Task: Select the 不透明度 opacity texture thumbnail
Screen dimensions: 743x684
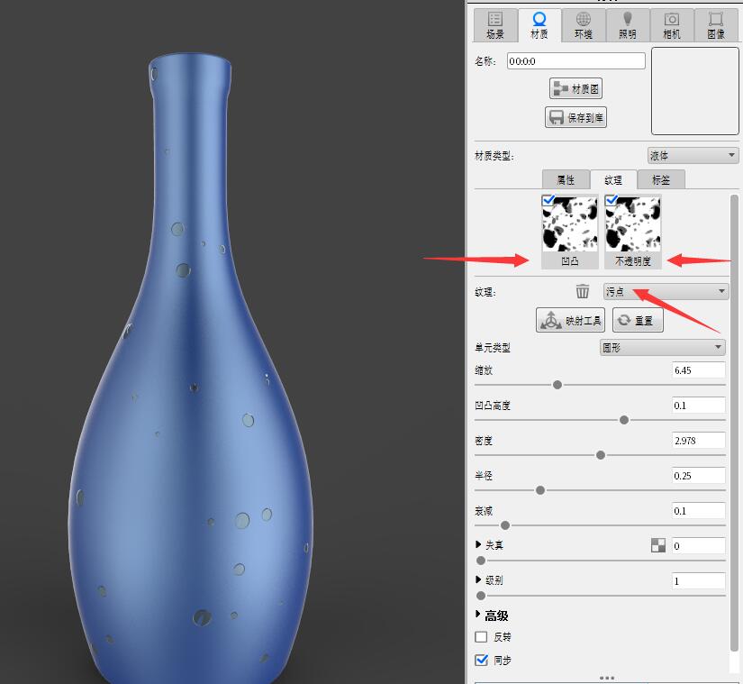Action: [x=632, y=232]
